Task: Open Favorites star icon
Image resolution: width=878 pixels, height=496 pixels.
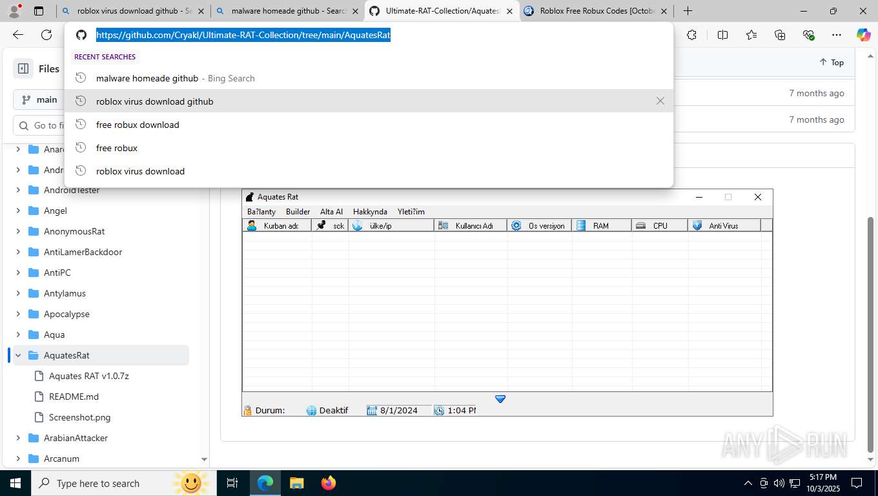Action: [x=751, y=35]
